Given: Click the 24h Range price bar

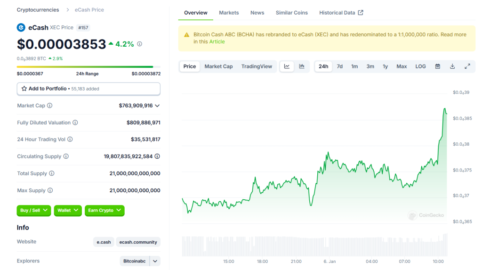Looking at the screenshot, I should tap(88, 67).
